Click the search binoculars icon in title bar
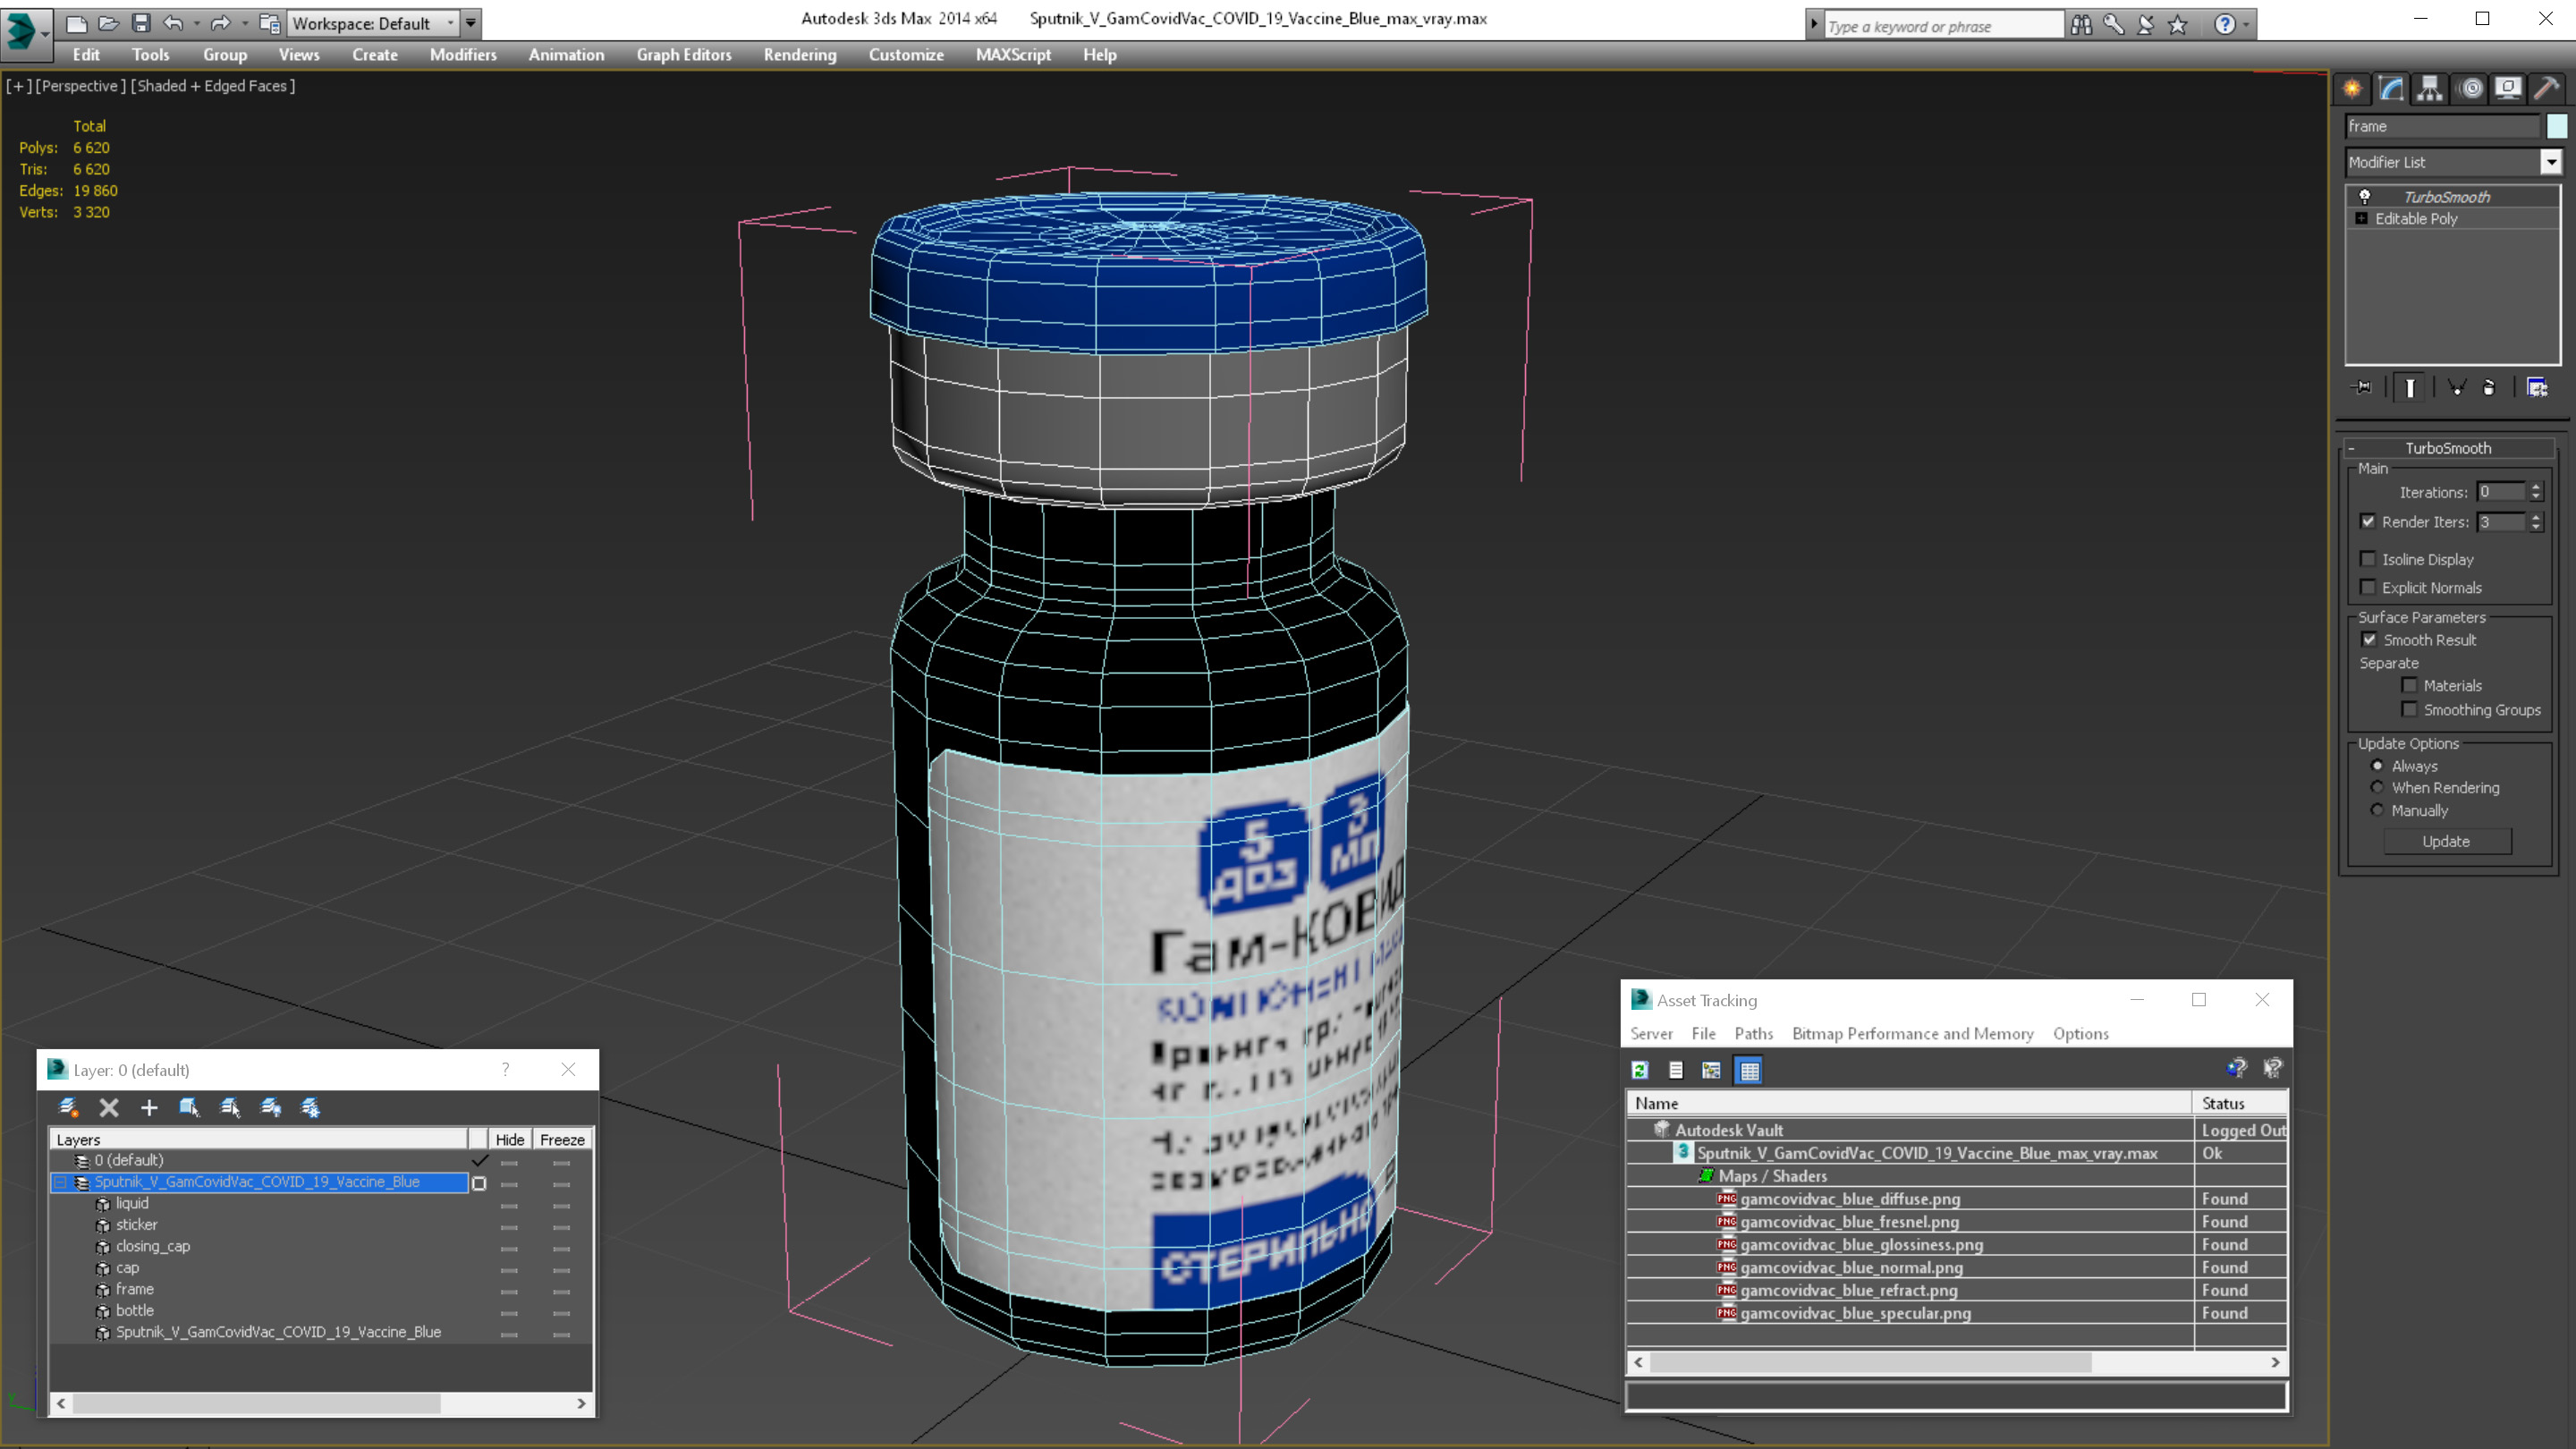This screenshot has height=1449, width=2576. click(2081, 25)
